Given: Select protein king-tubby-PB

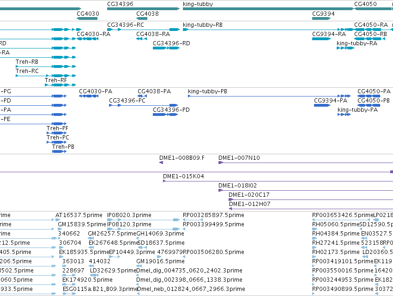Looking at the screenshot, I should tap(269, 96).
